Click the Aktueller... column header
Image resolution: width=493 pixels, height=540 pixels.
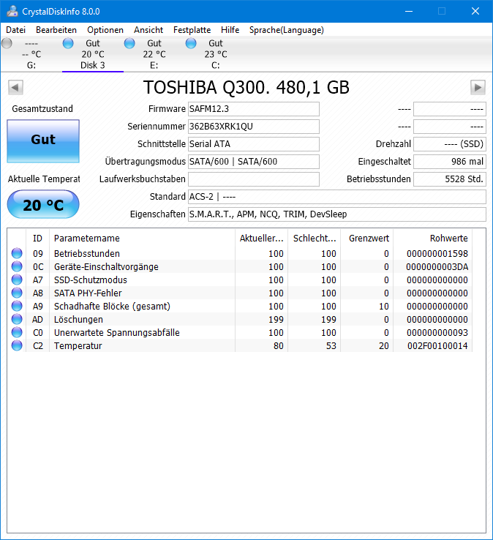point(261,239)
